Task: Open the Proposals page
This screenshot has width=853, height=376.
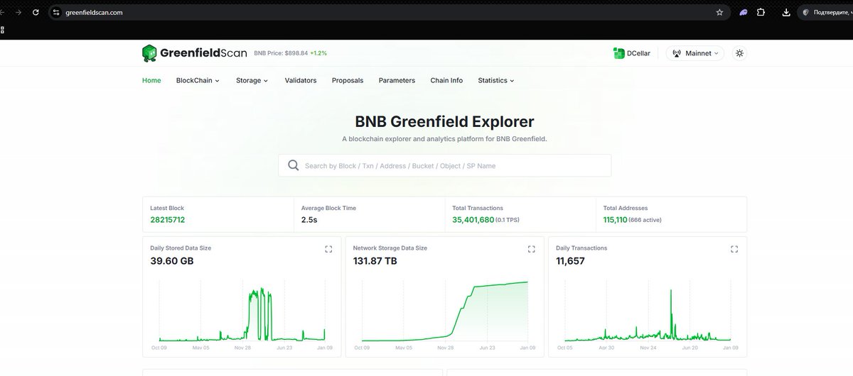Action: pos(348,80)
